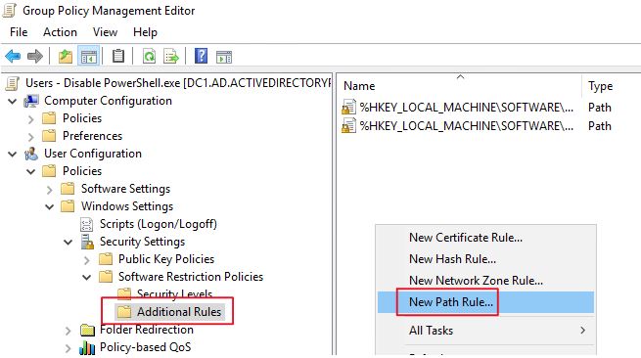641x358 pixels.
Task: Open the View menu
Action: (x=105, y=32)
